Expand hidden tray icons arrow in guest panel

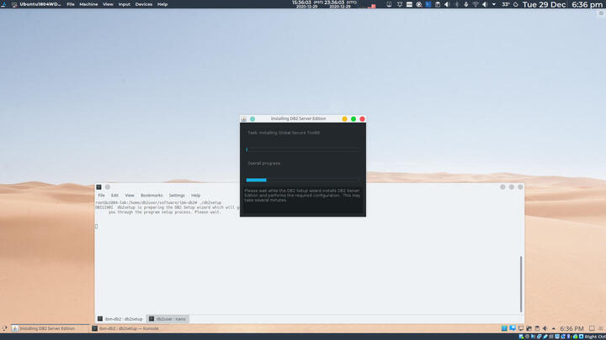554,328
